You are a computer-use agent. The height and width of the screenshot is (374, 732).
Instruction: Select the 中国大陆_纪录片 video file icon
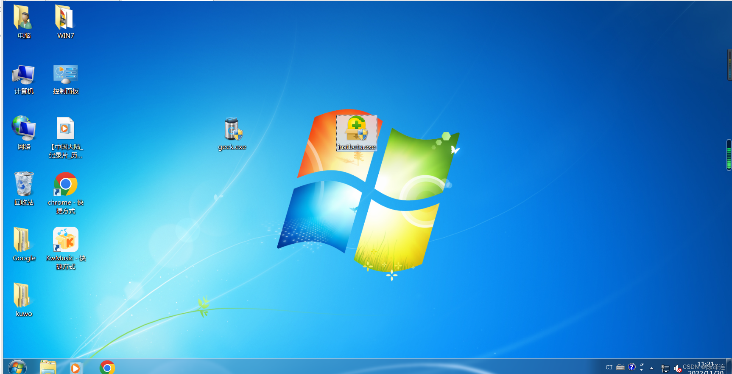tap(65, 129)
